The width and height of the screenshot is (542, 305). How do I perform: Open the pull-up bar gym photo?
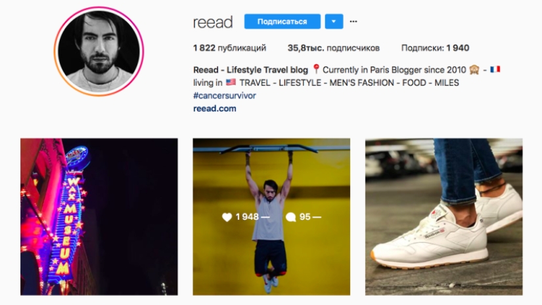pyautogui.click(x=271, y=216)
